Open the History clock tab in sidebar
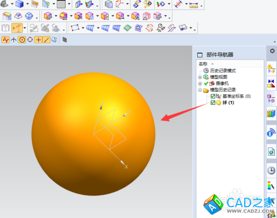Screen dimensions: 277x218 pos(271,171)
